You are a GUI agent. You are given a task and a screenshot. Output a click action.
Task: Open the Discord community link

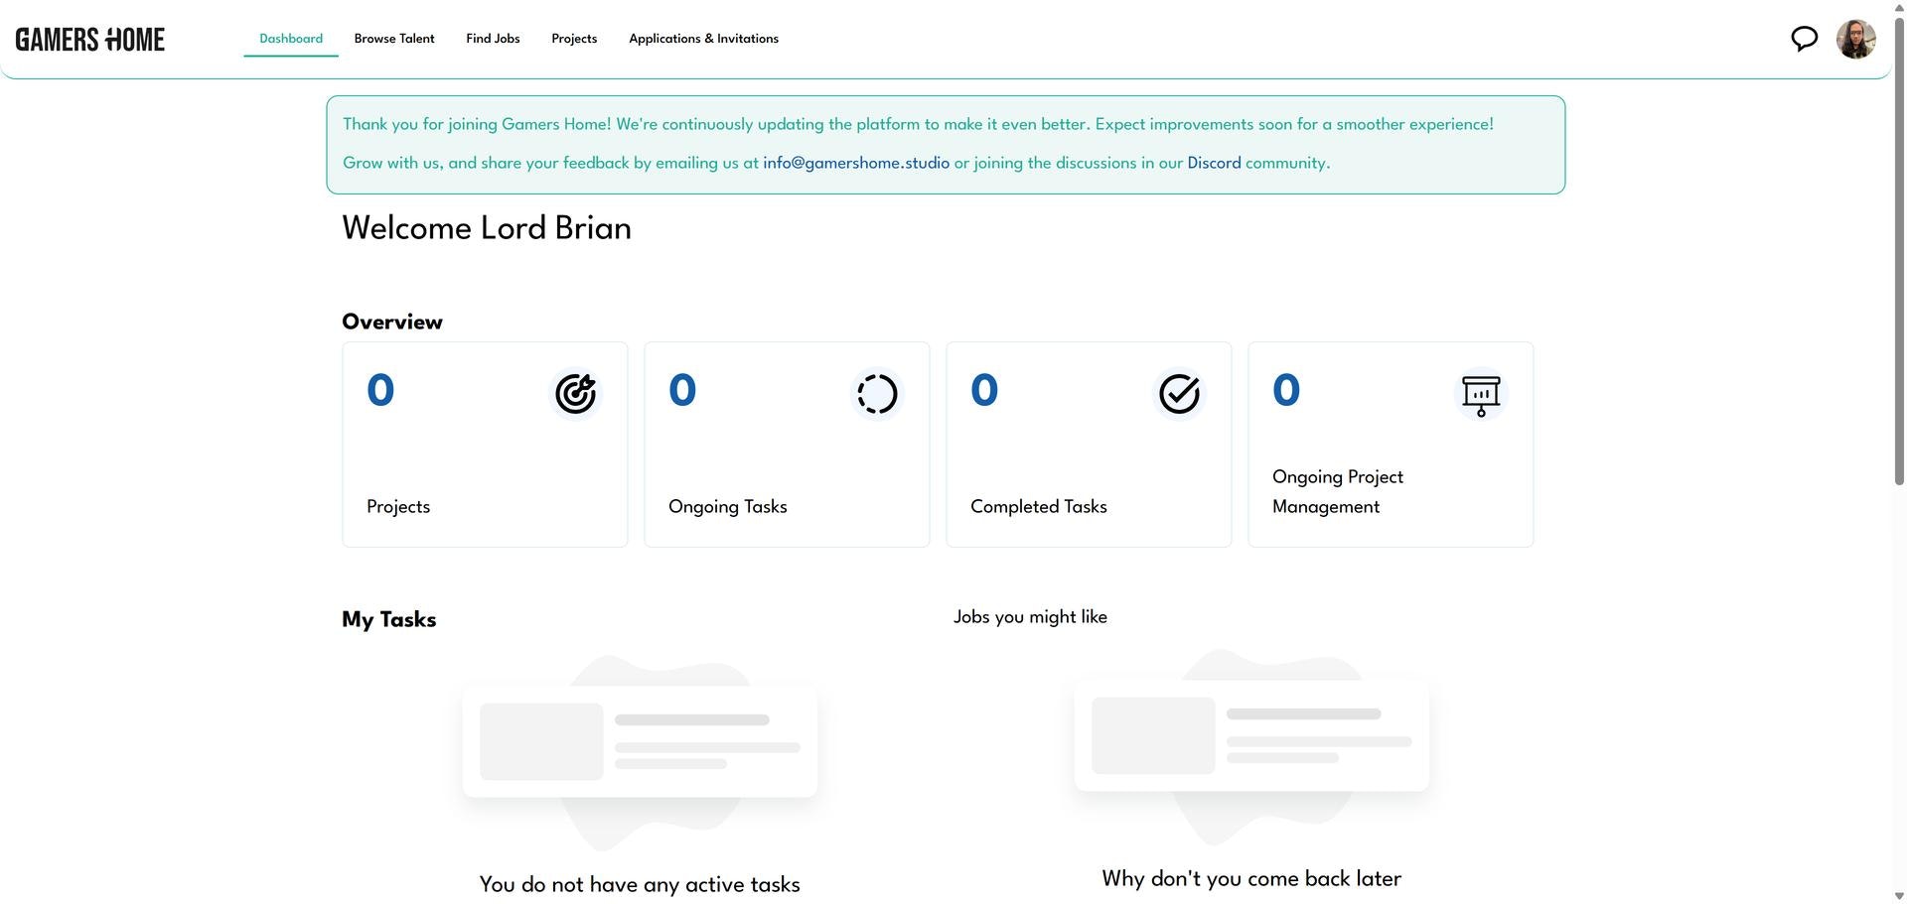click(x=1214, y=163)
